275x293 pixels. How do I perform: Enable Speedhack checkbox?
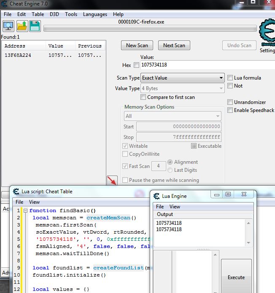pyautogui.click(x=230, y=110)
